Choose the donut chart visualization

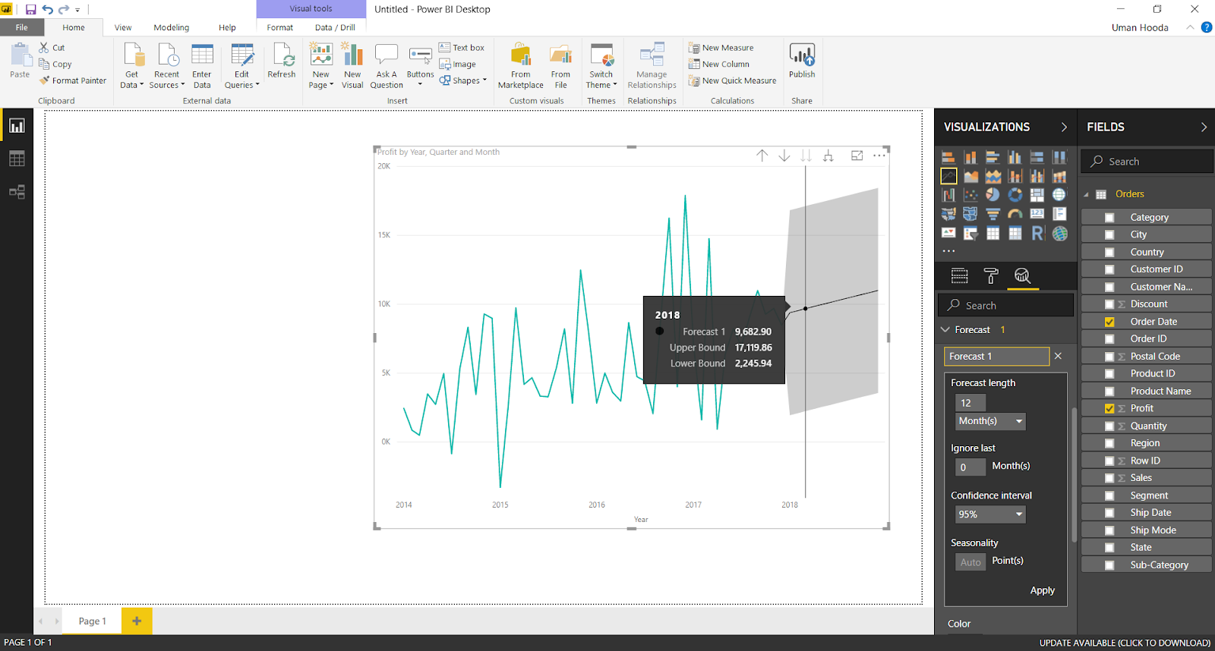tap(1015, 195)
